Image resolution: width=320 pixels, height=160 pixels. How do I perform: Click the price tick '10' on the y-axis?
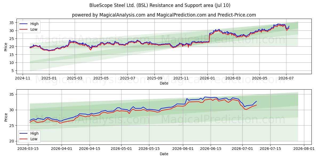click(12, 63)
